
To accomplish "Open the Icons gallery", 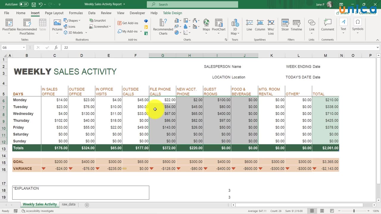I will [70, 26].
